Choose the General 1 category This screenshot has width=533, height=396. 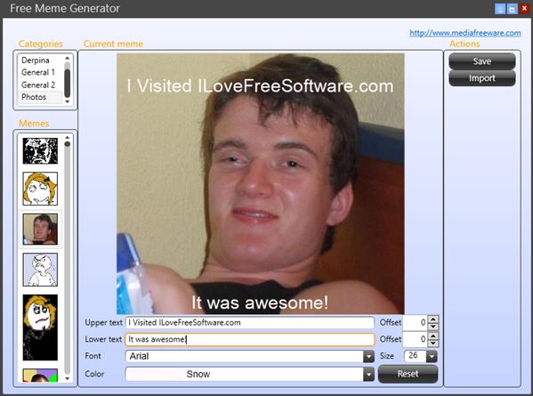(37, 72)
